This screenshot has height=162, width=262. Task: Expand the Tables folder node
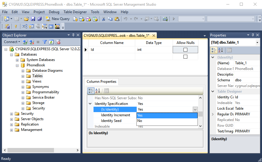pos(23,76)
